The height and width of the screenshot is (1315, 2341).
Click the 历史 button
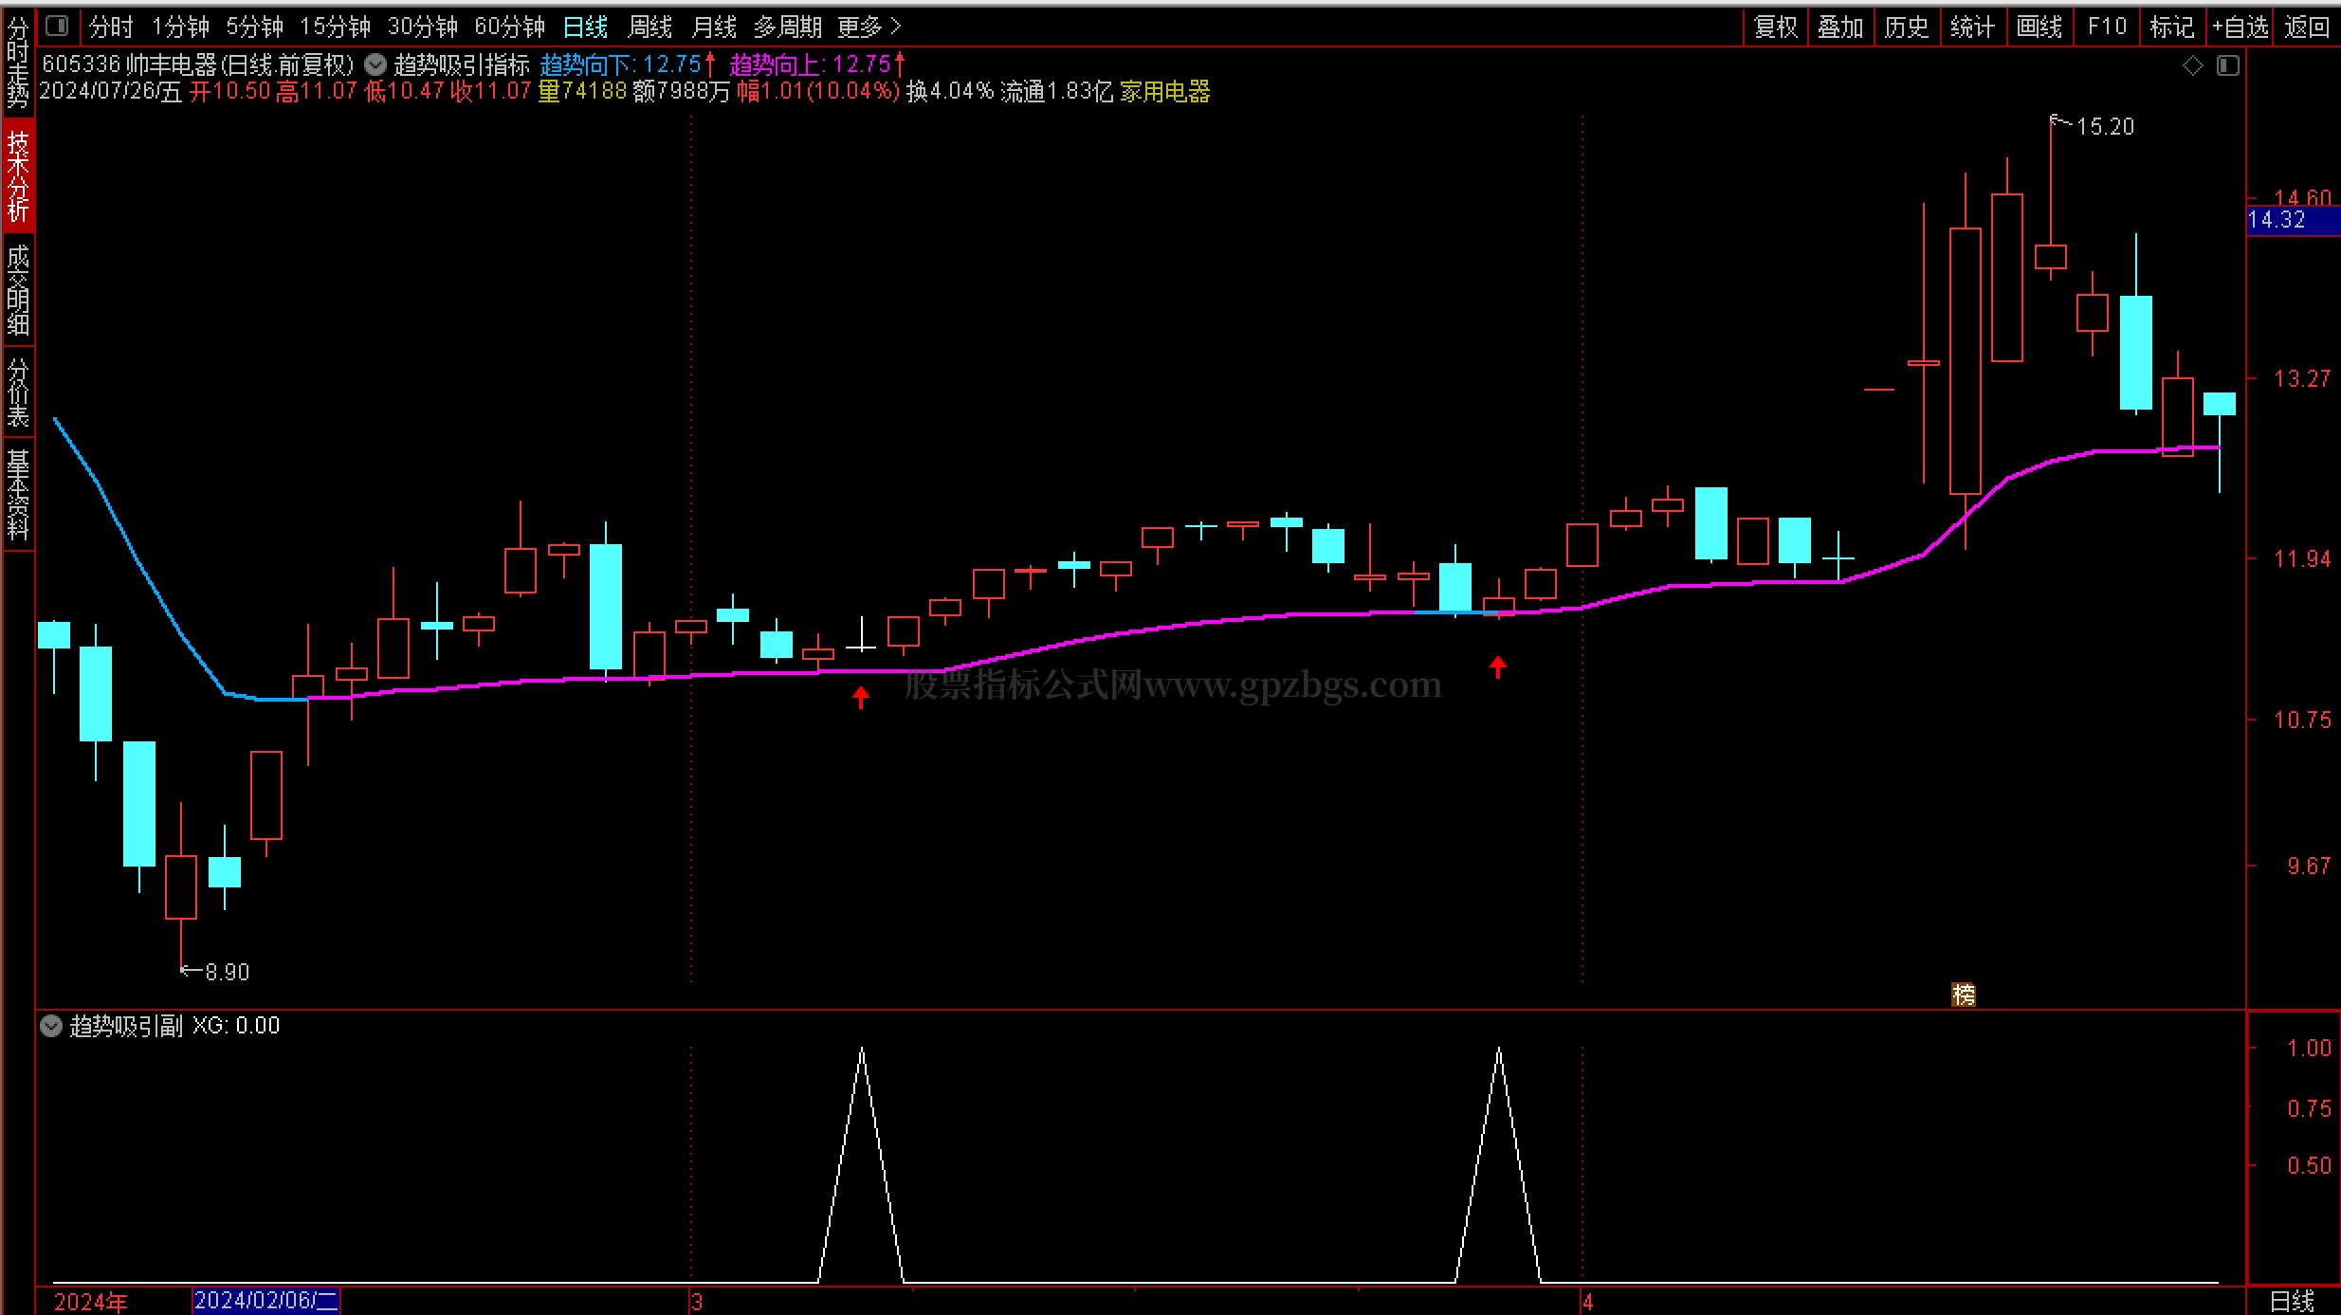(1907, 27)
